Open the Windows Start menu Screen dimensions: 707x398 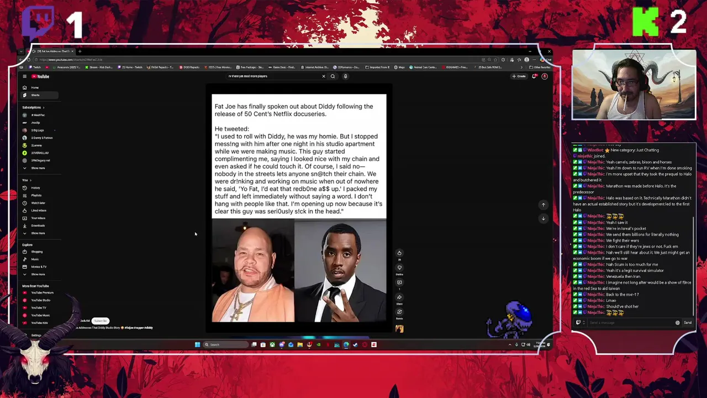click(x=197, y=345)
